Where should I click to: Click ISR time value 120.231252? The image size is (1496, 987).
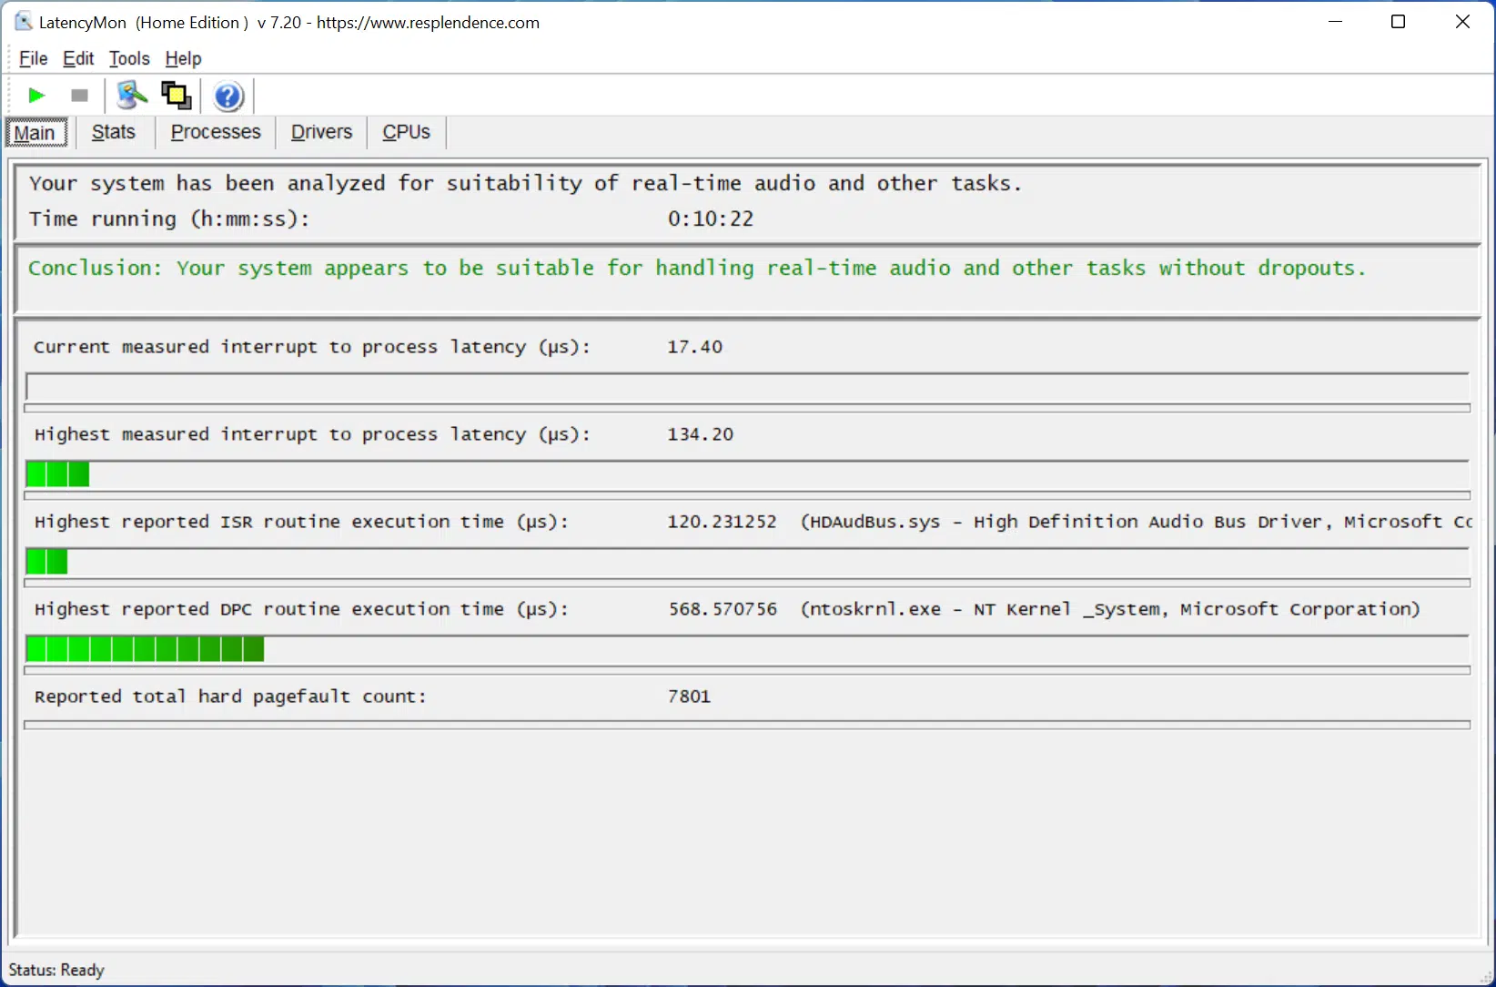pyautogui.click(x=722, y=522)
